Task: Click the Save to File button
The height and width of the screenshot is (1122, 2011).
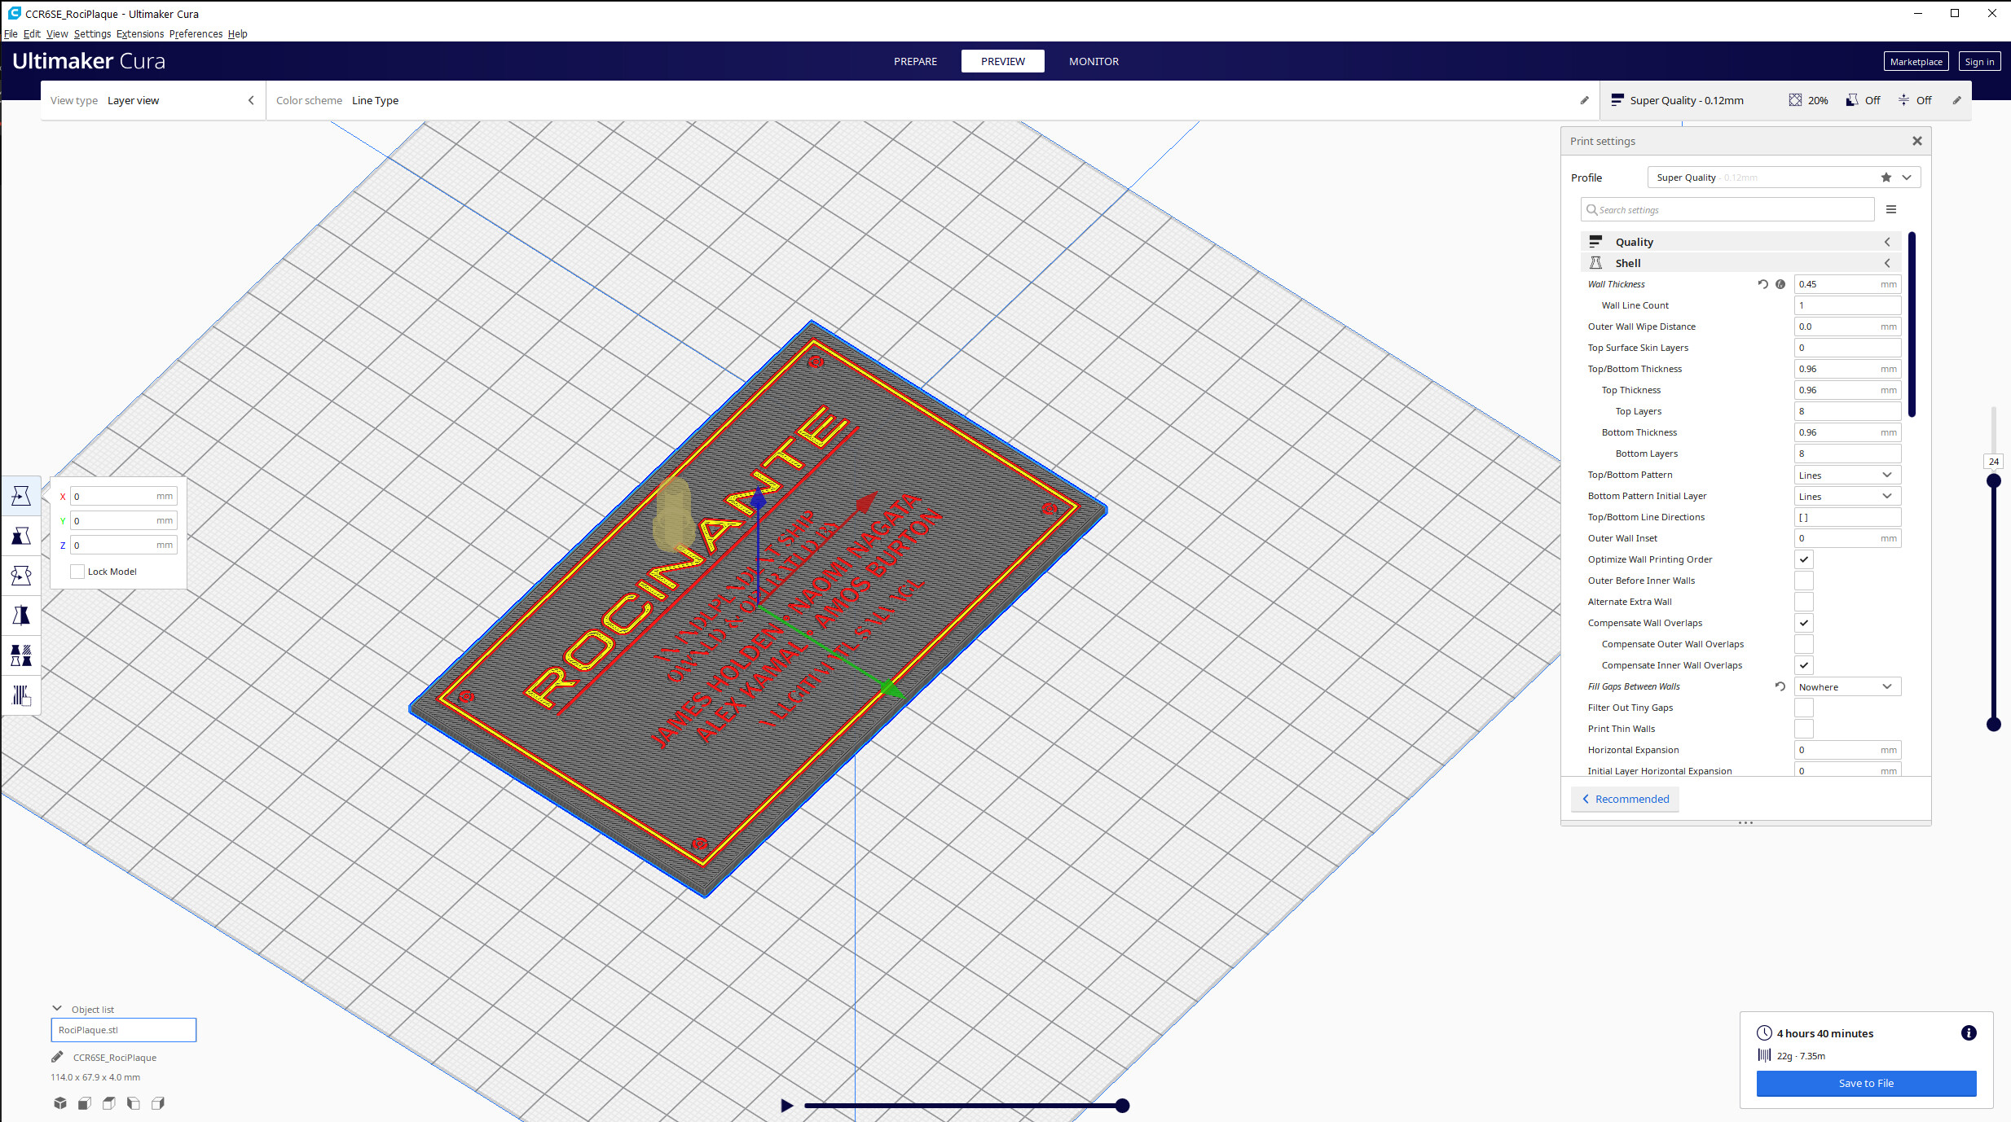Action: (1866, 1083)
